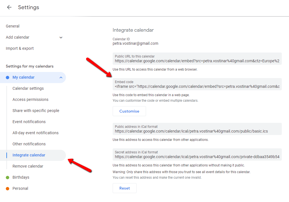The image size is (289, 202).
Task: Select the Public URL to this calendar field
Action: point(197,59)
